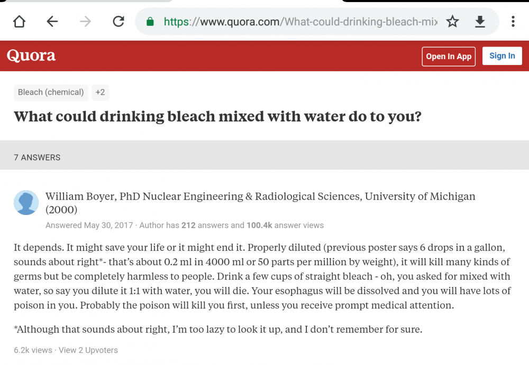Tap the download icon in the toolbar
Viewport: 529px width, 365px height.
pyautogui.click(x=480, y=22)
